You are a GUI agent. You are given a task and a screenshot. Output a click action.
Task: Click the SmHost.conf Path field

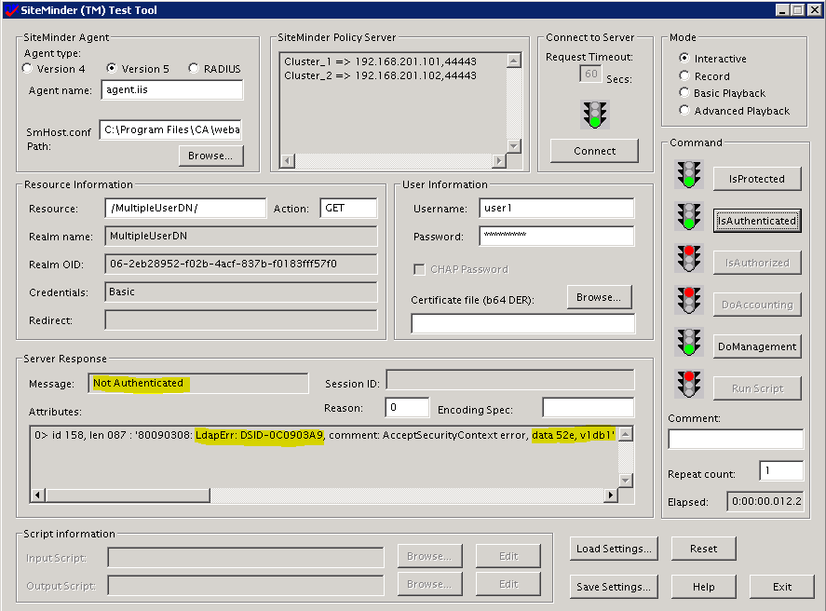tap(170, 130)
